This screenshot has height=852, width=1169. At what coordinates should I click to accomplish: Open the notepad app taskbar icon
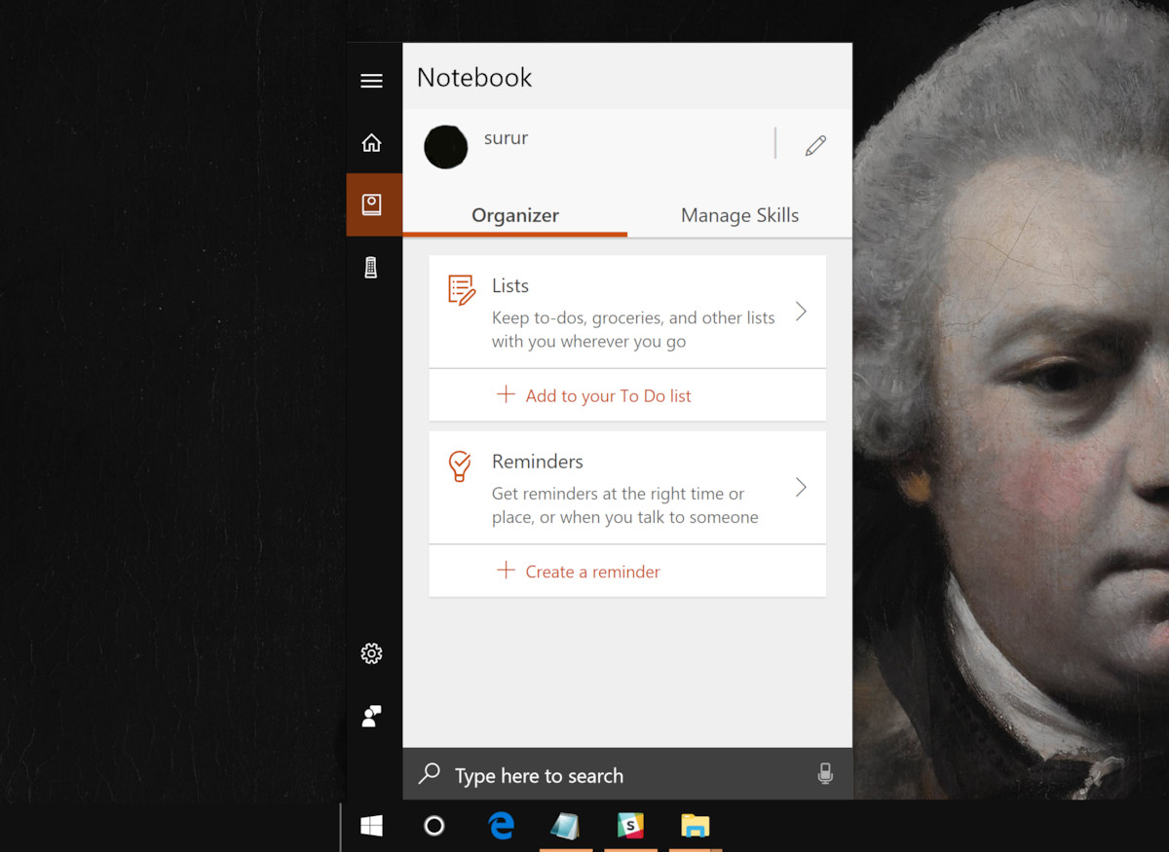point(565,827)
